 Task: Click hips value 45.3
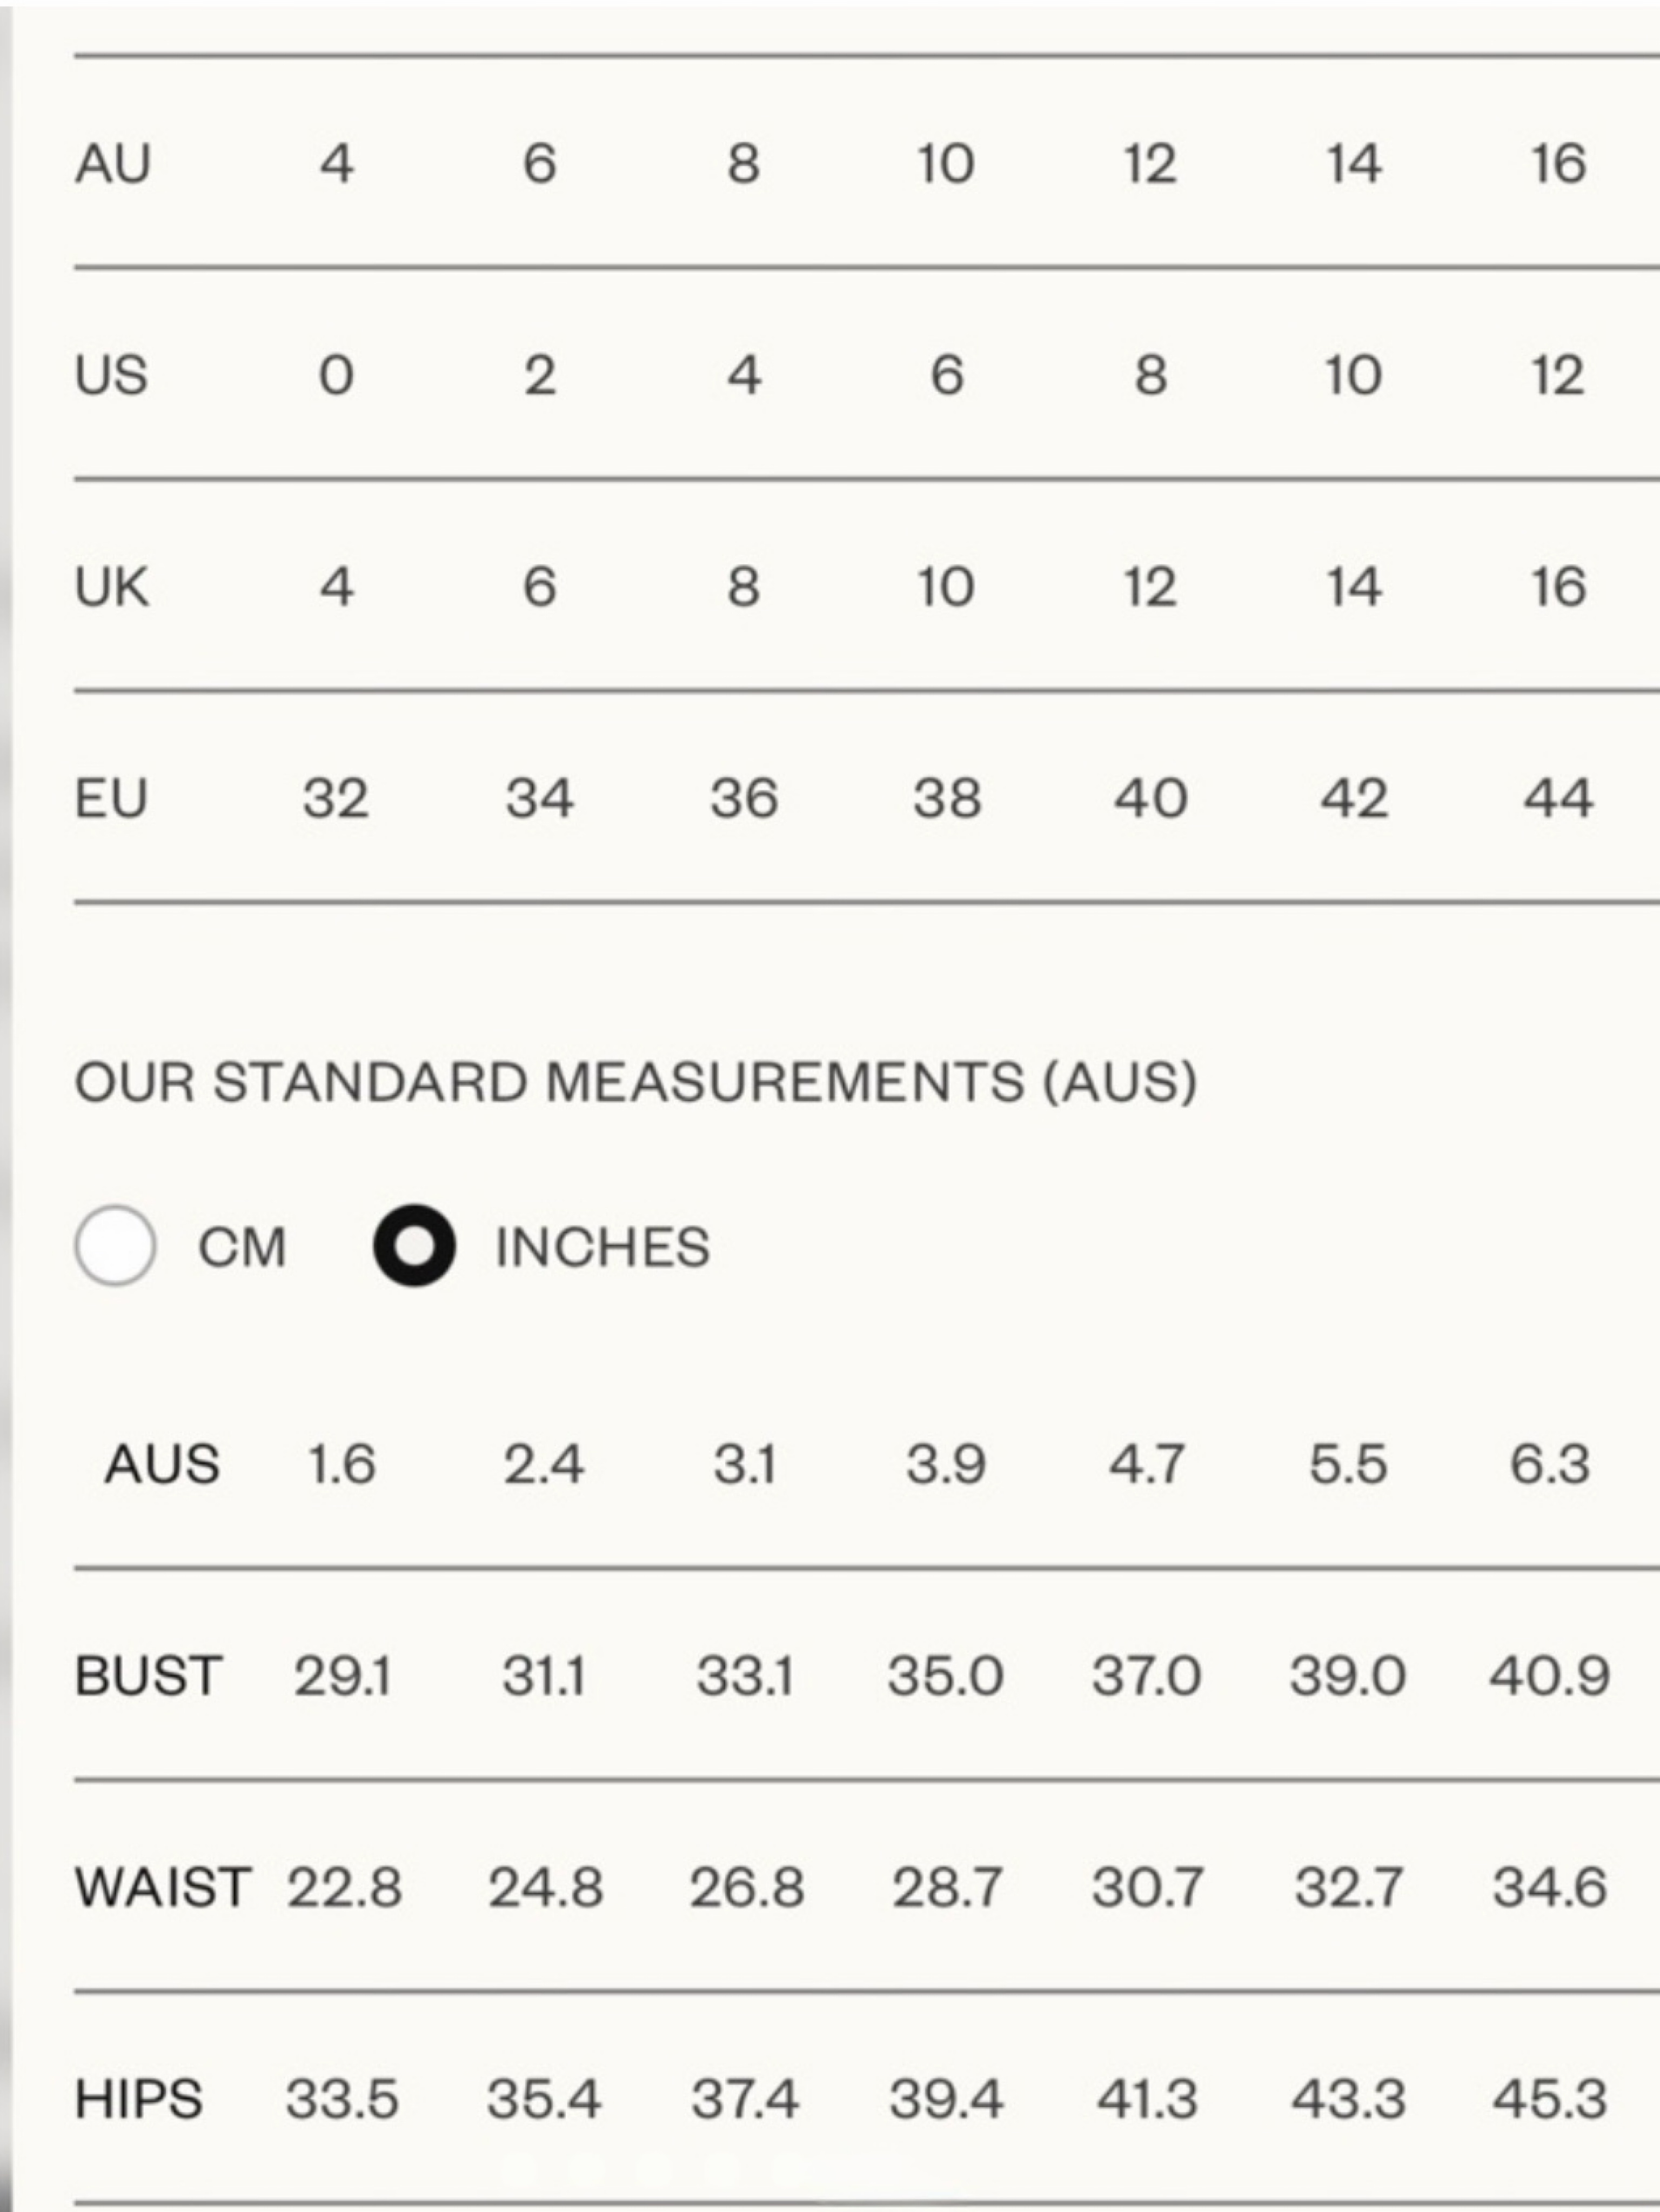1549,2098
